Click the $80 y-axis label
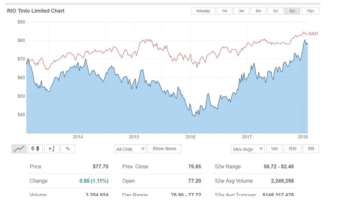 coord(21,41)
